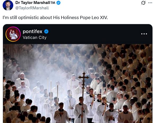The width and height of the screenshot is (157, 123).
Task: Open the tweet's three-dot more menu
Action: click(x=150, y=3)
